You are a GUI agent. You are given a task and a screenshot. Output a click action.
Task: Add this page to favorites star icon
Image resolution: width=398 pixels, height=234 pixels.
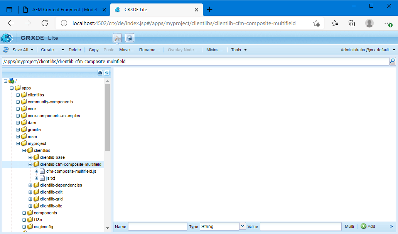point(316,24)
